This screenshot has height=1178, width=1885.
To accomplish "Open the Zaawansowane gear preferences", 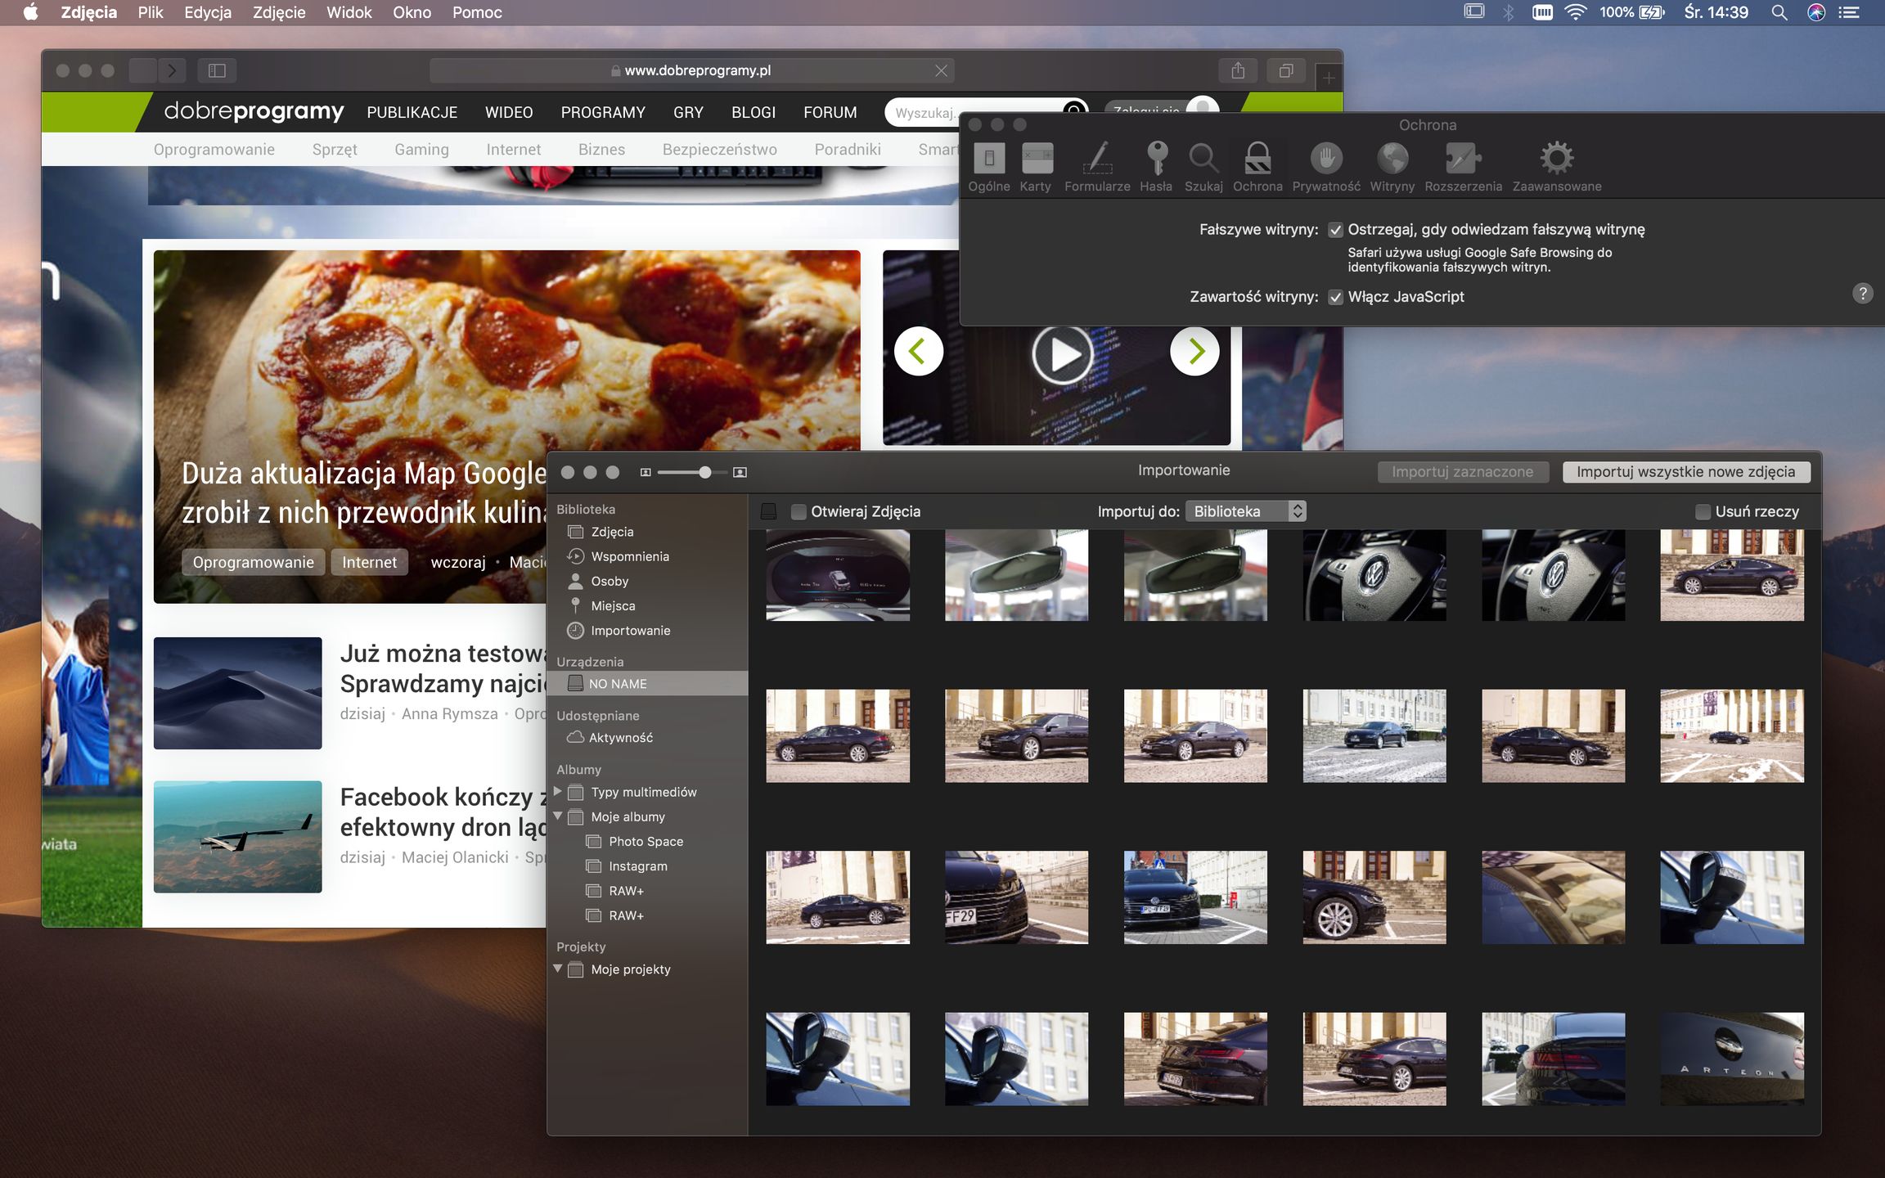I will click(x=1556, y=159).
